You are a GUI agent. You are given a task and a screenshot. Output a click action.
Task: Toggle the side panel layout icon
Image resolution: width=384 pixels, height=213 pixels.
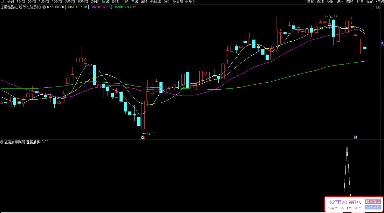tap(379, 7)
